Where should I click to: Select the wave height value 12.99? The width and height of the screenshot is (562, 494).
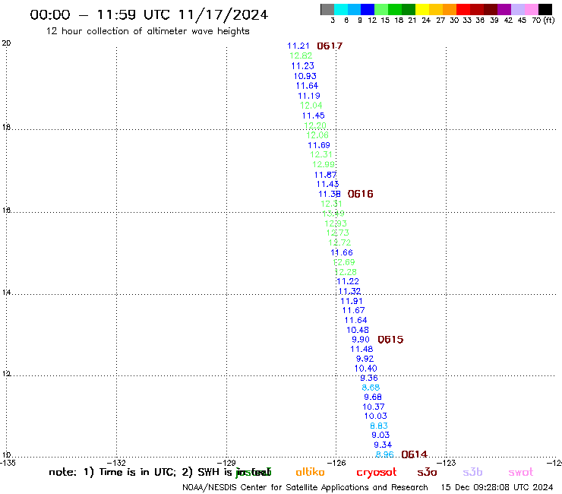pos(324,164)
